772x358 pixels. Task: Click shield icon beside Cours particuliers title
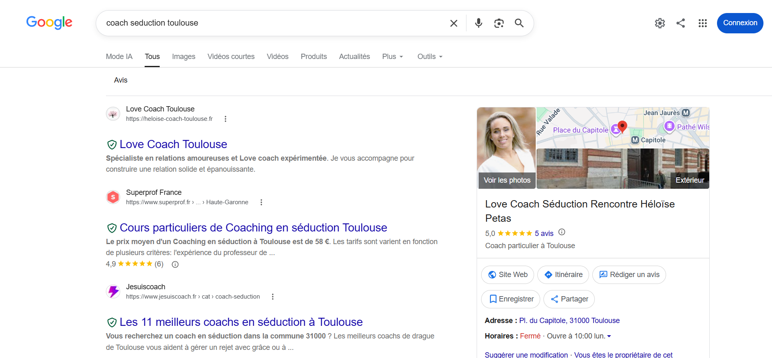pos(112,228)
